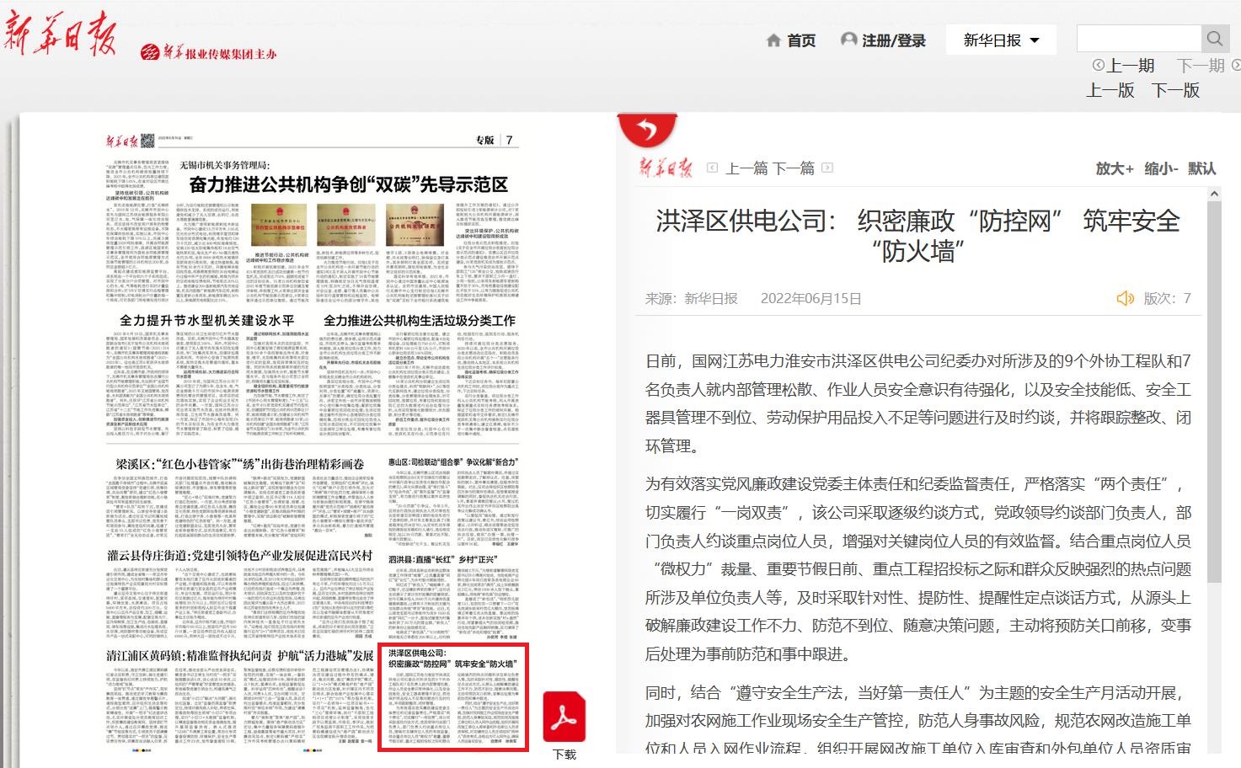
Task: Open the 新华报业传媒集团主办 logo link
Action: coord(208,53)
